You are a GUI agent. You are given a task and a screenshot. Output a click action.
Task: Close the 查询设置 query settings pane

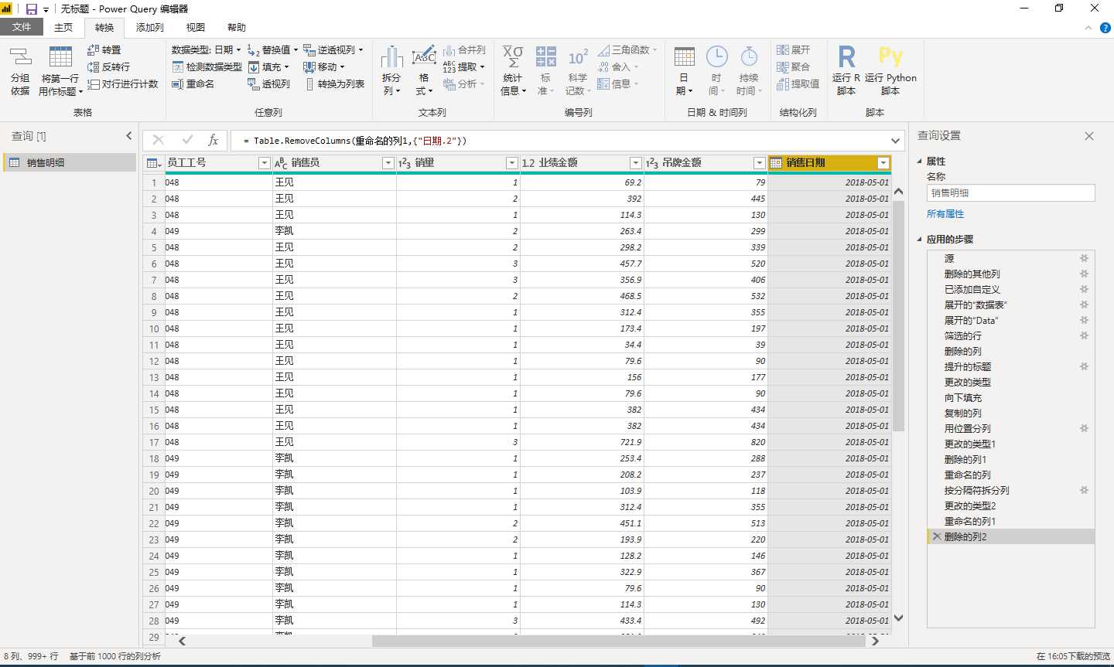[x=1089, y=136]
